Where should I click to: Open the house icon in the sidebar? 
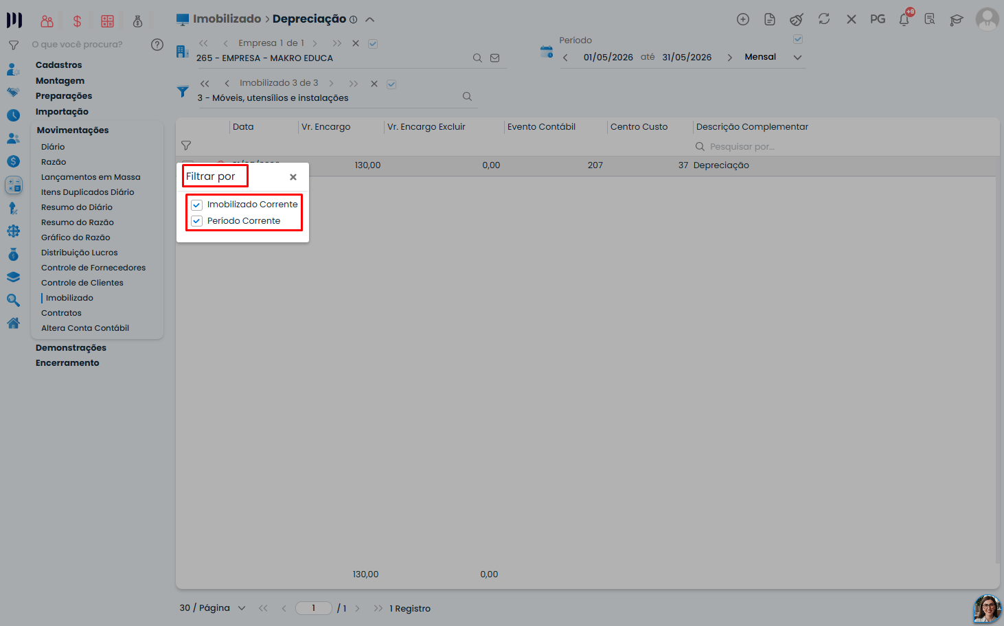tap(13, 323)
